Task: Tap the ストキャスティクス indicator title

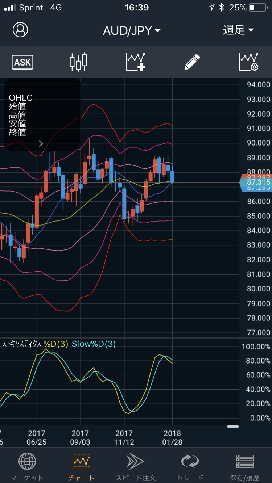Action: tap(22, 344)
